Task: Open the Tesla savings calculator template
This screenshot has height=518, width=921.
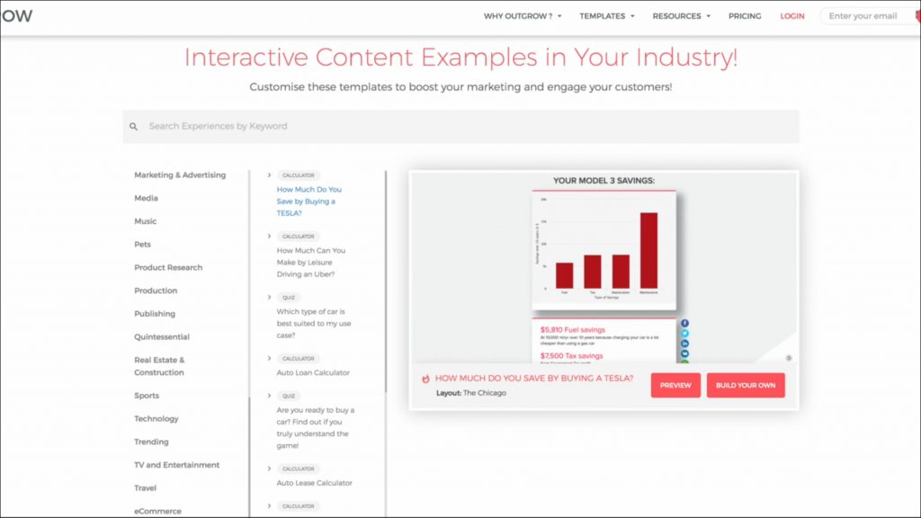Action: (x=308, y=201)
